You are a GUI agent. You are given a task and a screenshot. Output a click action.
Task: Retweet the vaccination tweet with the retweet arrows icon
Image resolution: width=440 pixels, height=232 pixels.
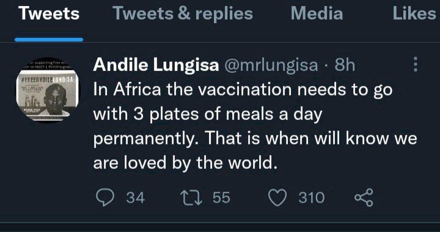(x=191, y=197)
